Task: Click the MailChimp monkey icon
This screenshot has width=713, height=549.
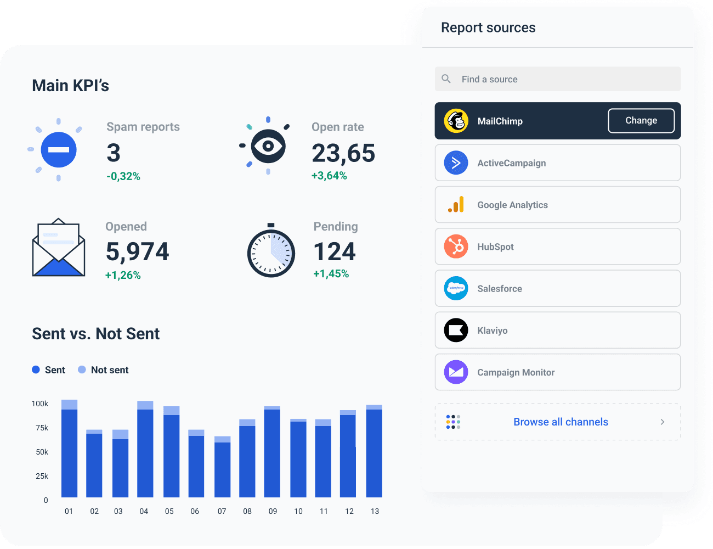Action: click(457, 120)
